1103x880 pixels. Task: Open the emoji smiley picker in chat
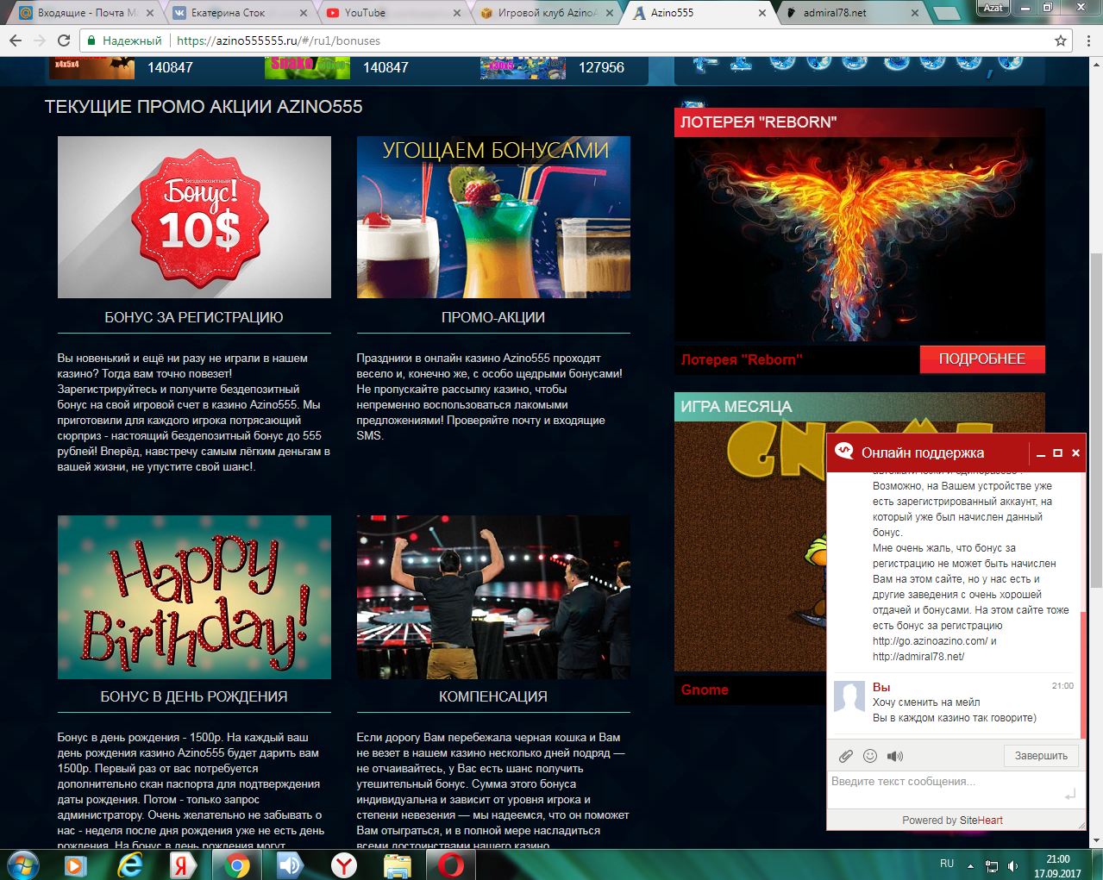870,756
